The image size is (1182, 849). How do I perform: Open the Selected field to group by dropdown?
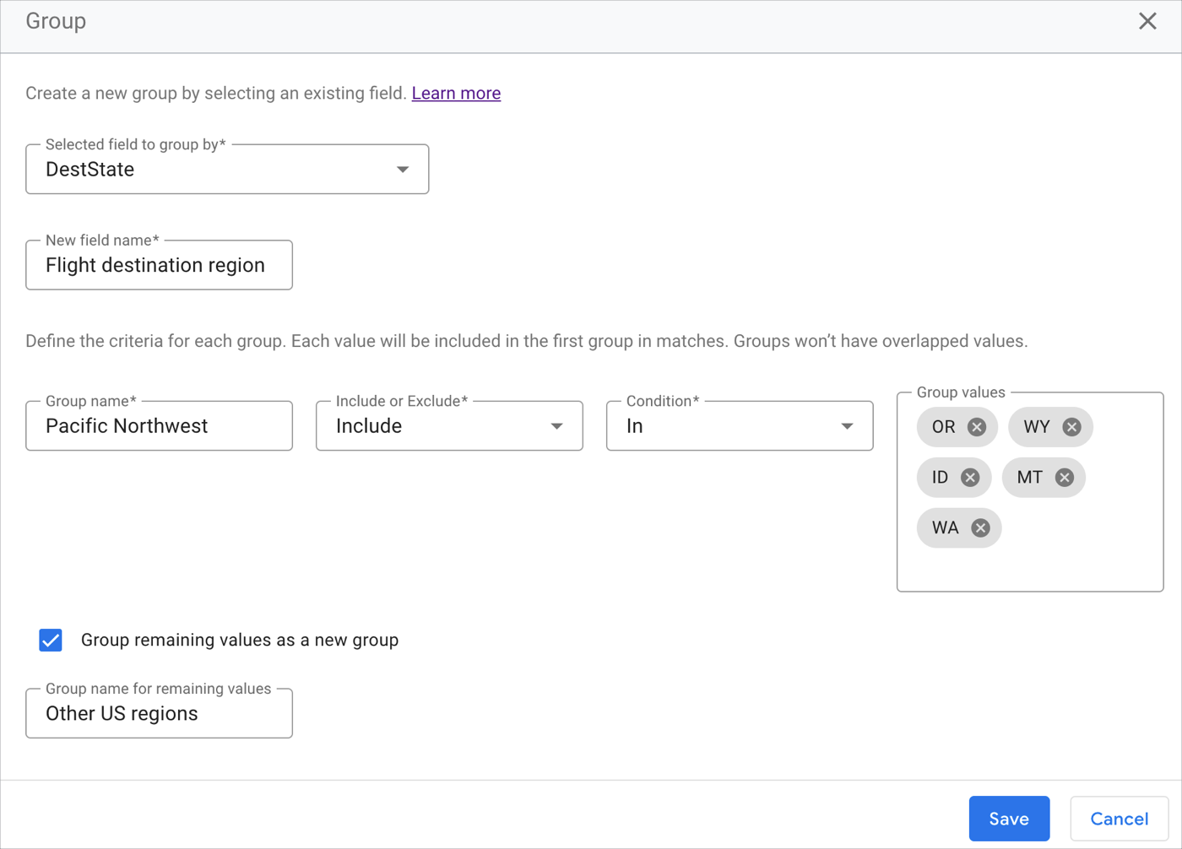click(x=227, y=169)
